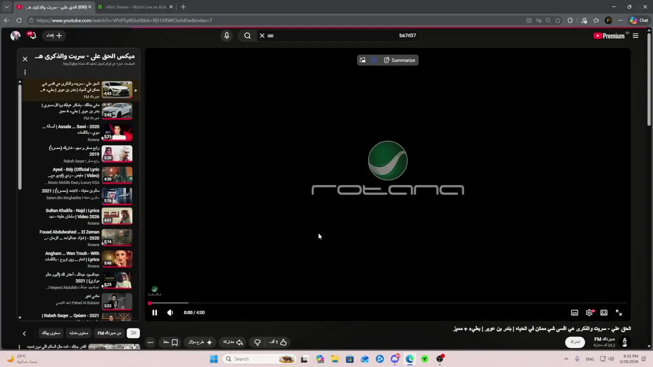653x367 pixels.
Task: Add page to favorites with the star
Action: tap(558, 20)
